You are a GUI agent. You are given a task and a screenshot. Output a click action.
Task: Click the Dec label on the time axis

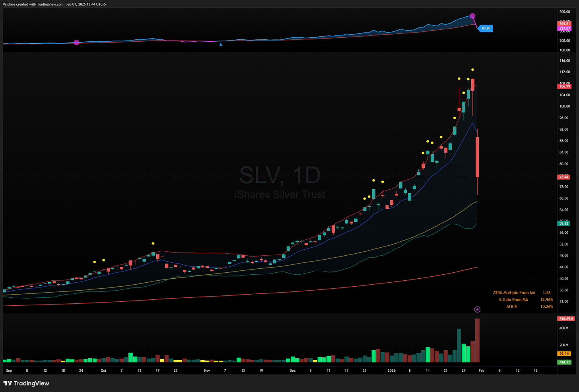pyautogui.click(x=293, y=371)
